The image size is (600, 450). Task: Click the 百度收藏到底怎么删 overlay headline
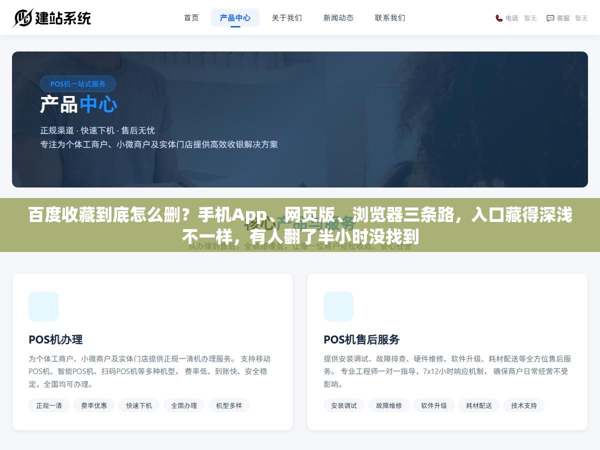[x=300, y=225]
